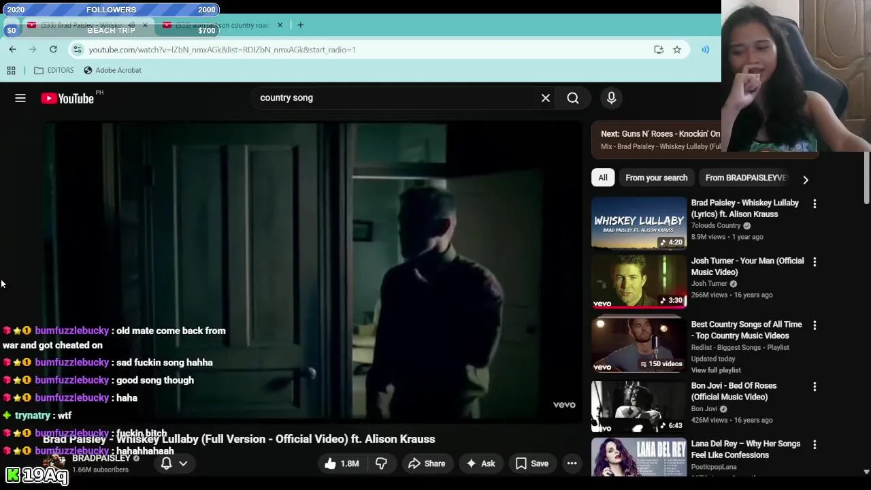Show more filter chips with right arrow
This screenshot has height=490, width=871.
pyautogui.click(x=806, y=180)
